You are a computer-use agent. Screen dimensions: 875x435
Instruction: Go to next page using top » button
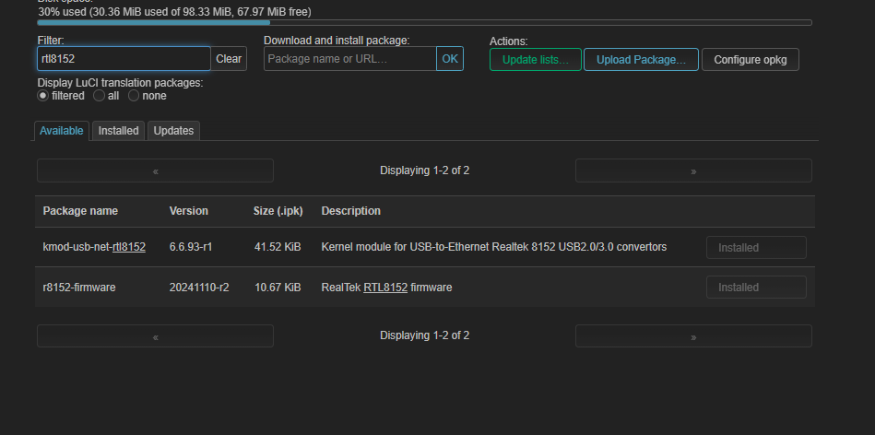[x=693, y=170]
